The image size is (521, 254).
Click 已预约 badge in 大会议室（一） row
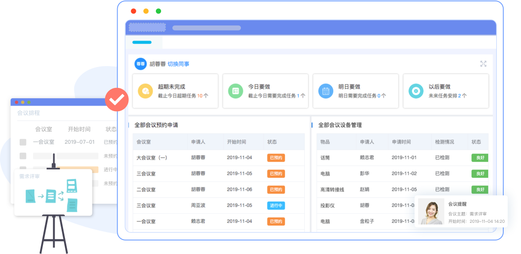(x=276, y=158)
